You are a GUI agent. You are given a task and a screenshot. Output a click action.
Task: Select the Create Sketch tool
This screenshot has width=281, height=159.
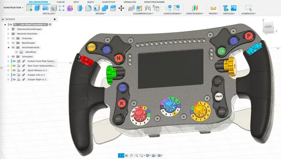[x=29, y=8]
